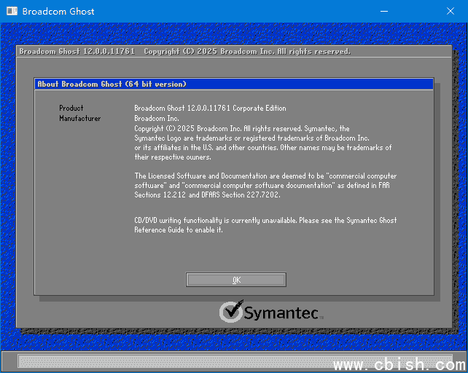Image resolution: width=468 pixels, height=373 pixels.
Task: Click the 'their respective owners.' line
Action: 173,157
